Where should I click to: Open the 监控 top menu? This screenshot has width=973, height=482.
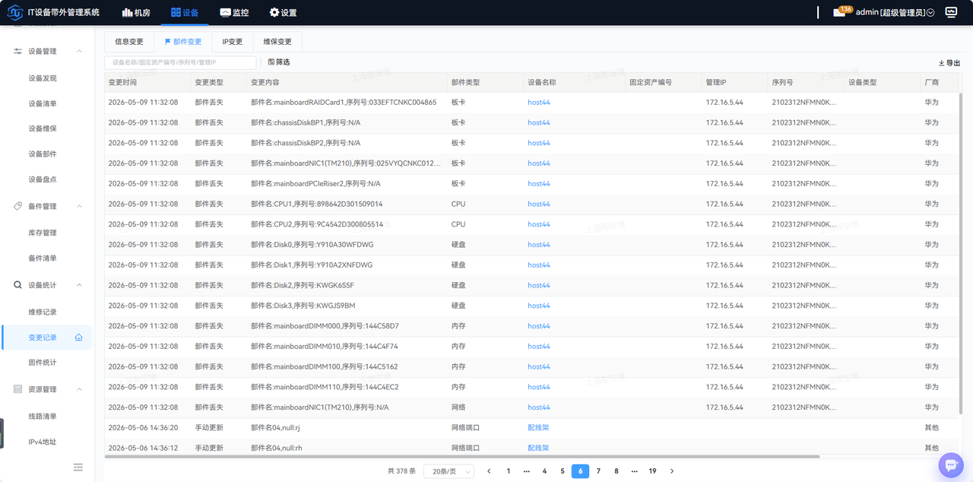click(234, 13)
